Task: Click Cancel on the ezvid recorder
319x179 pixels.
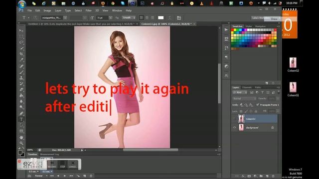Action: pos(73,165)
